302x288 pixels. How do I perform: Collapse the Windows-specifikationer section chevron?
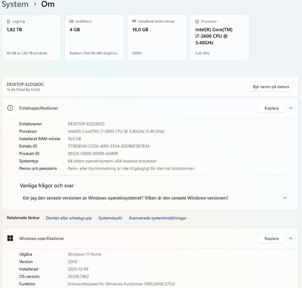(x=291, y=239)
